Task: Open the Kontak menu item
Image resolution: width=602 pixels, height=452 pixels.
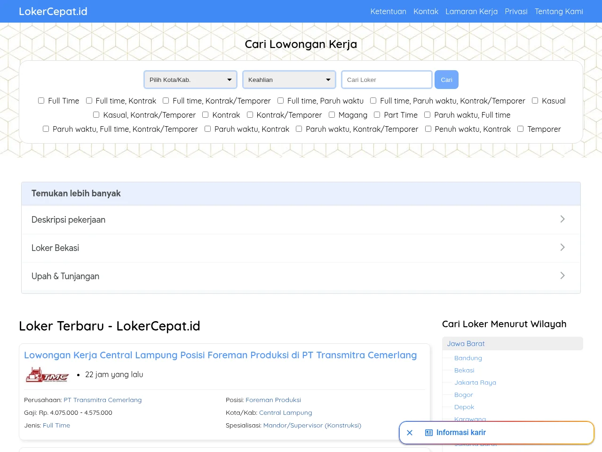Action: [426, 11]
